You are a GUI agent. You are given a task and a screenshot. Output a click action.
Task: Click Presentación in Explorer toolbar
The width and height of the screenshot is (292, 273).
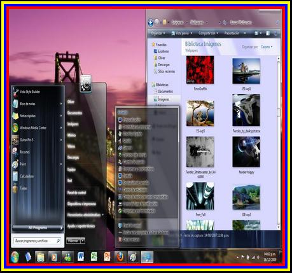[x=232, y=33]
